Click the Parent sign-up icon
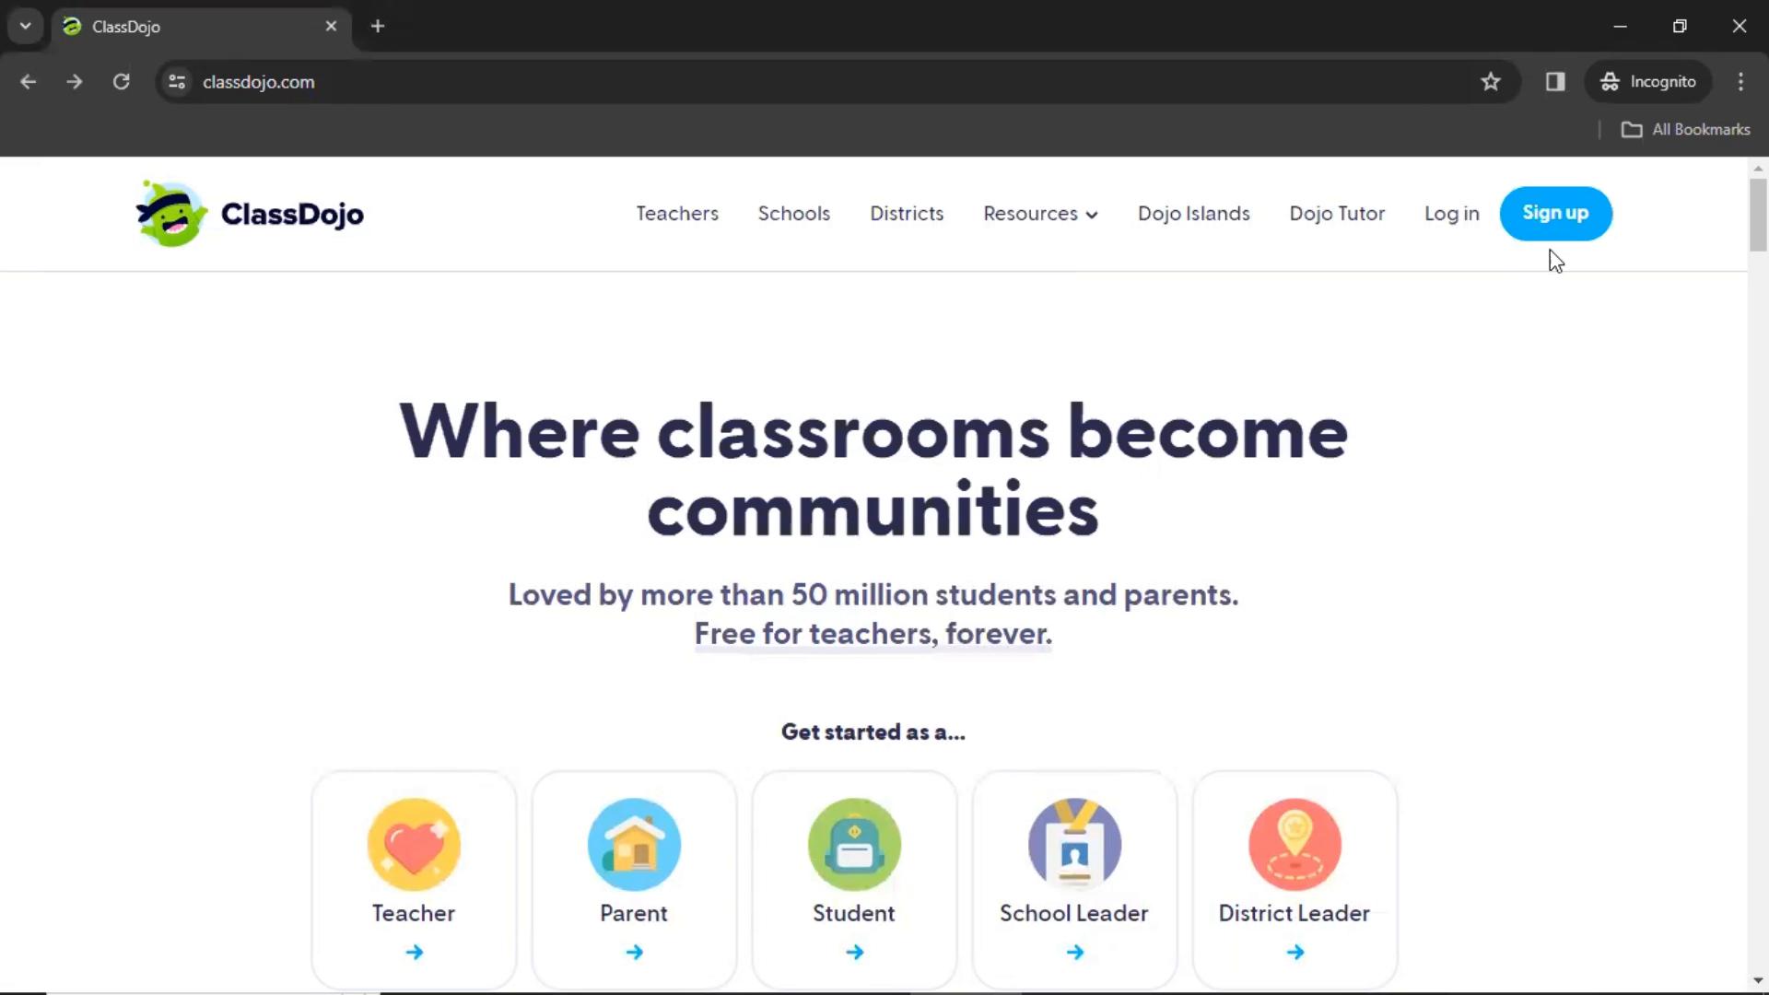The height and width of the screenshot is (995, 1769). click(x=633, y=842)
